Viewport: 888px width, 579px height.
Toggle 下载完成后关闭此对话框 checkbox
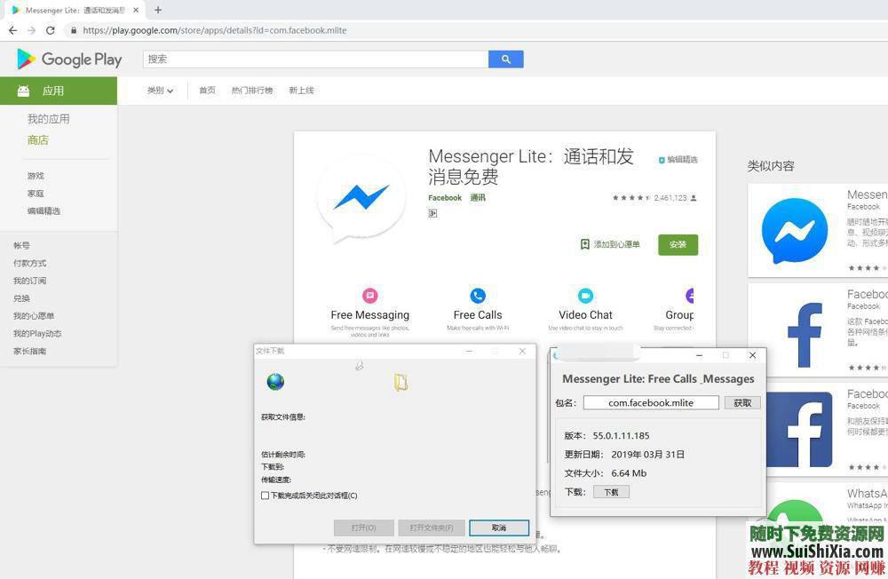pyautogui.click(x=265, y=496)
